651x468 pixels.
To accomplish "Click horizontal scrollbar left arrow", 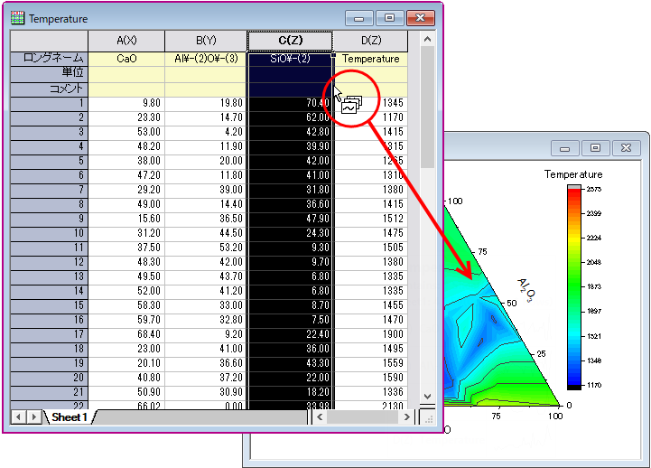I will click(x=320, y=417).
